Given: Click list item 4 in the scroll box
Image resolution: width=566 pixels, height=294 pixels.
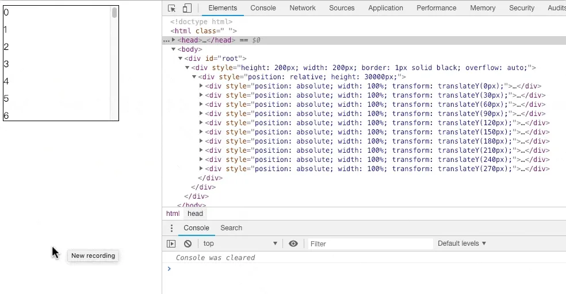Looking at the screenshot, I should [x=6, y=82].
